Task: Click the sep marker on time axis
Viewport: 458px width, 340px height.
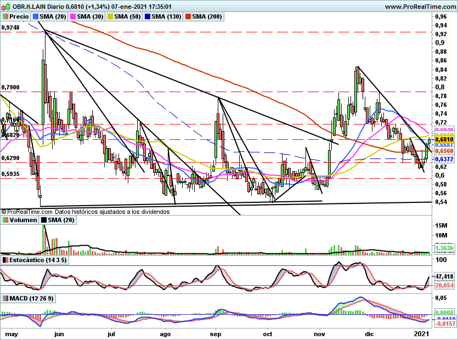Action: [x=216, y=333]
